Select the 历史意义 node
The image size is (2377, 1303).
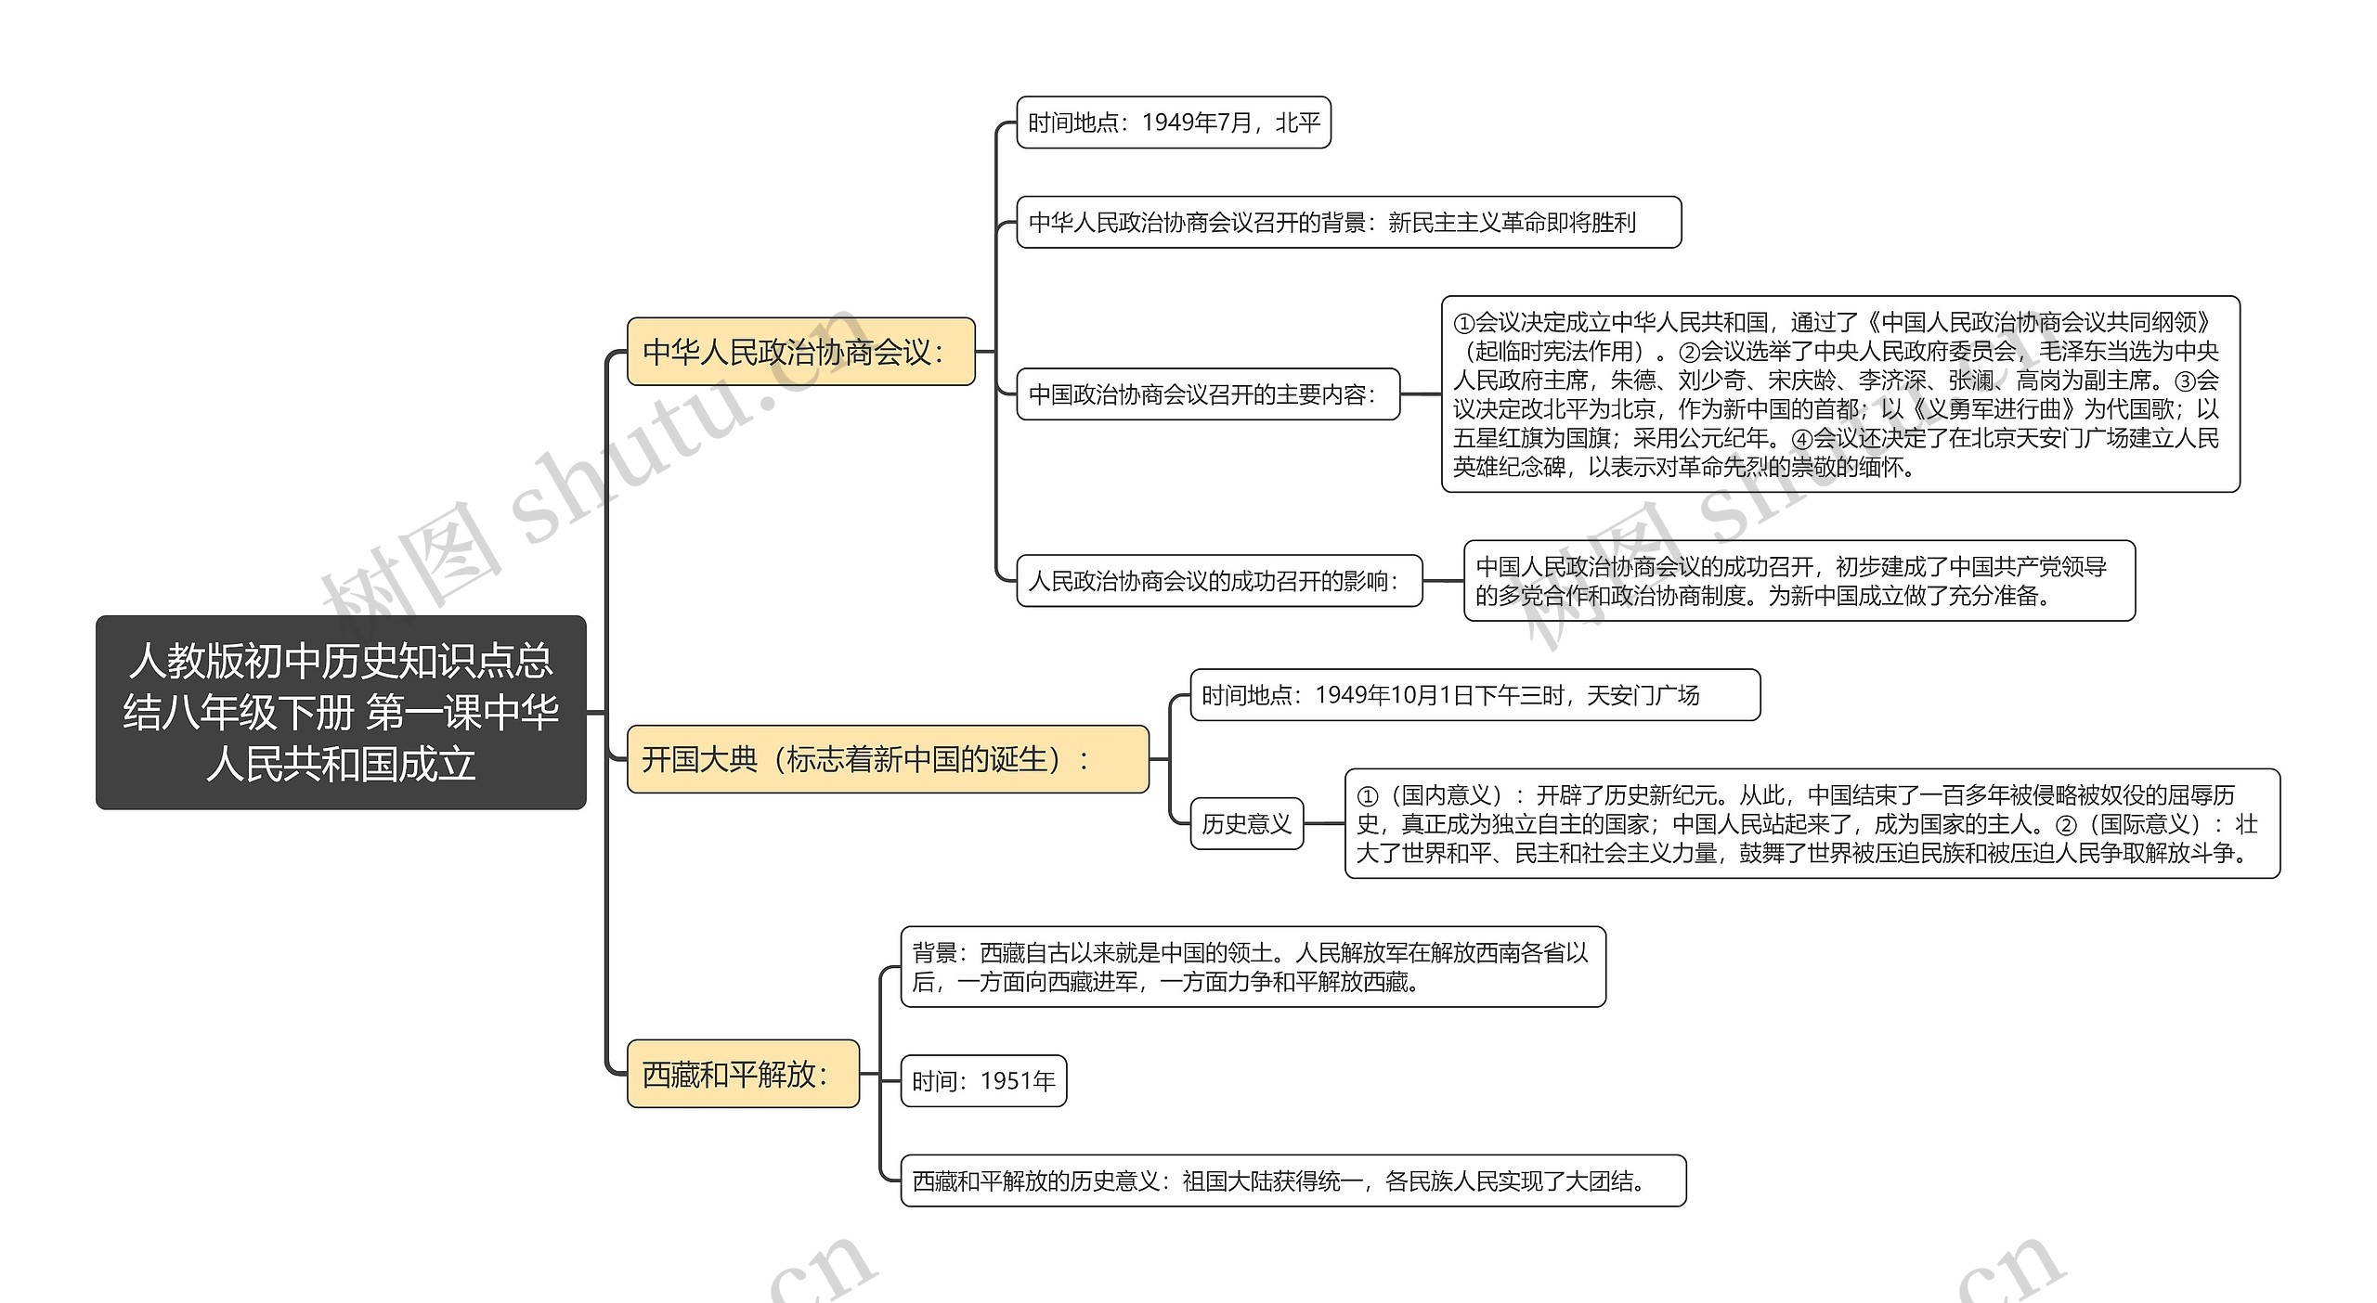[x=1246, y=823]
